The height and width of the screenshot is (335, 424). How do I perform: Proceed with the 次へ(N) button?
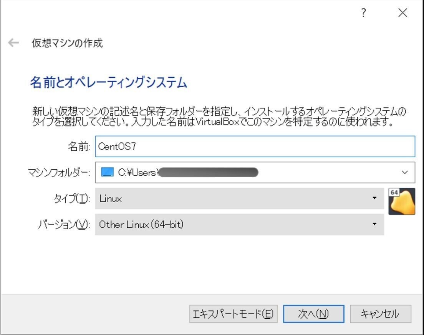pos(314,314)
